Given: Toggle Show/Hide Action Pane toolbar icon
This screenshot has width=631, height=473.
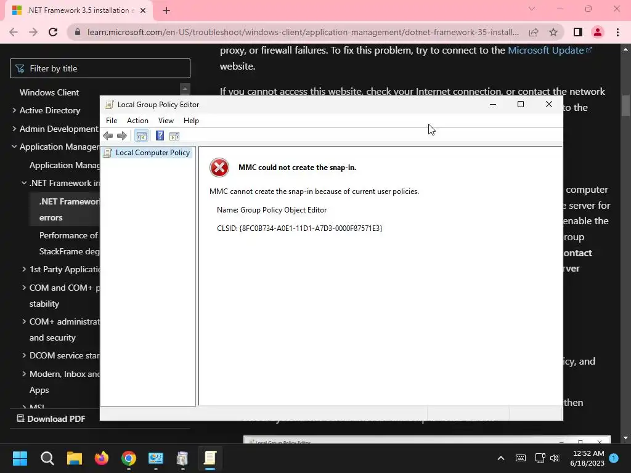Looking at the screenshot, I should (x=174, y=136).
